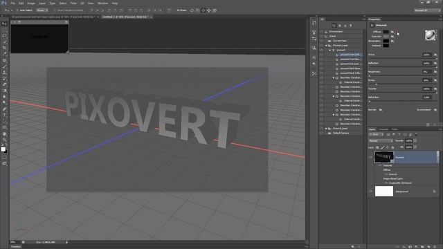This screenshot has width=443, height=249.
Task: Switch to the Channels tab
Action: (x=383, y=129)
